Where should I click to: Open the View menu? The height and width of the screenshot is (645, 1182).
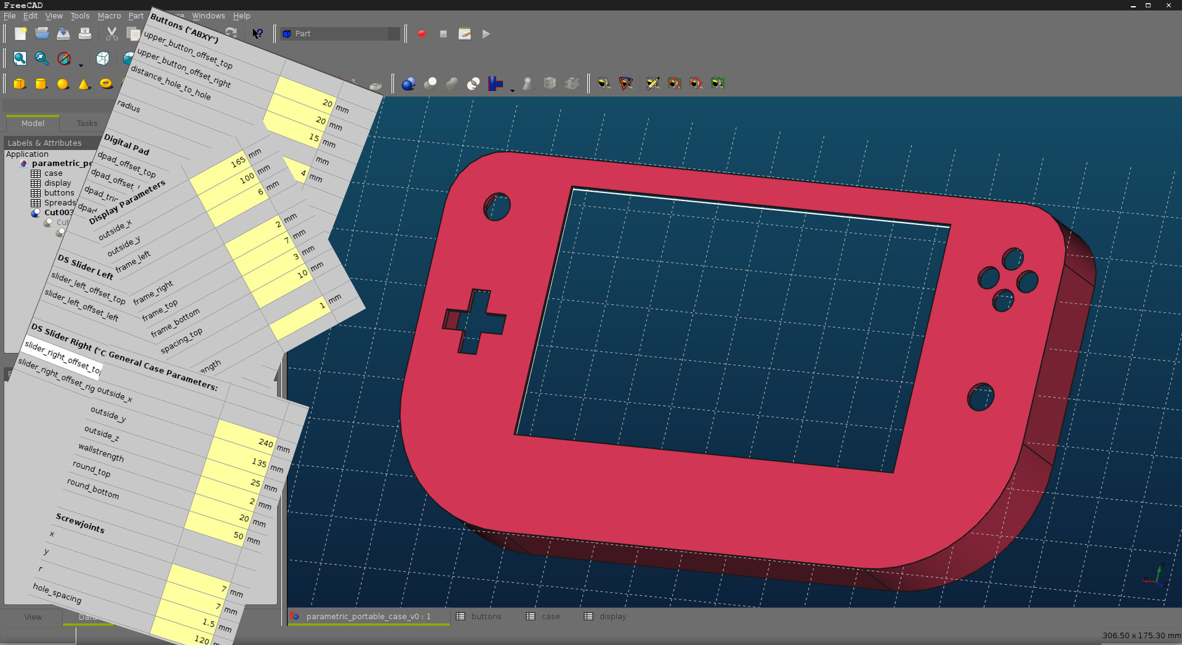click(x=54, y=16)
